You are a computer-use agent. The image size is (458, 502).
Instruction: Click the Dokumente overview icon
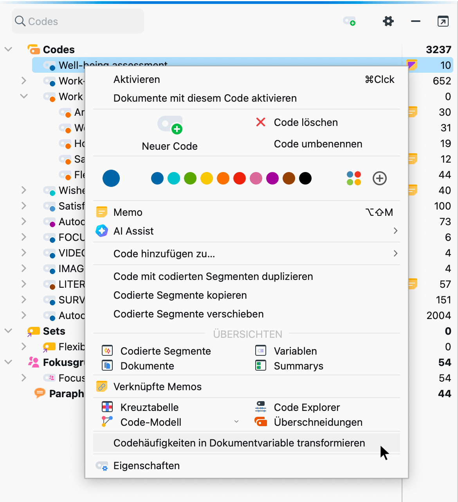[107, 366]
